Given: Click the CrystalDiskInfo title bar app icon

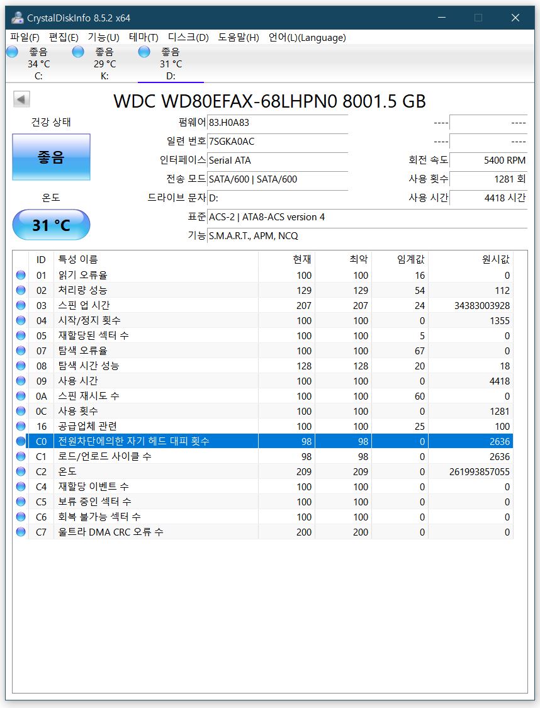Looking at the screenshot, I should [x=17, y=18].
